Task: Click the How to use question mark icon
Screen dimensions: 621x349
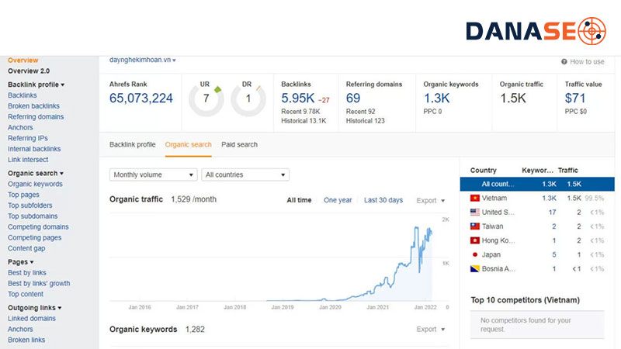Action: click(564, 62)
